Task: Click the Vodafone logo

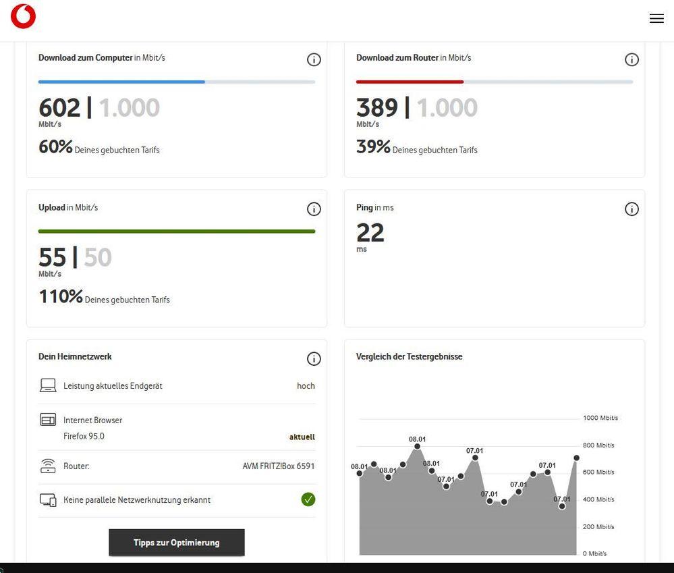Action: (24, 17)
